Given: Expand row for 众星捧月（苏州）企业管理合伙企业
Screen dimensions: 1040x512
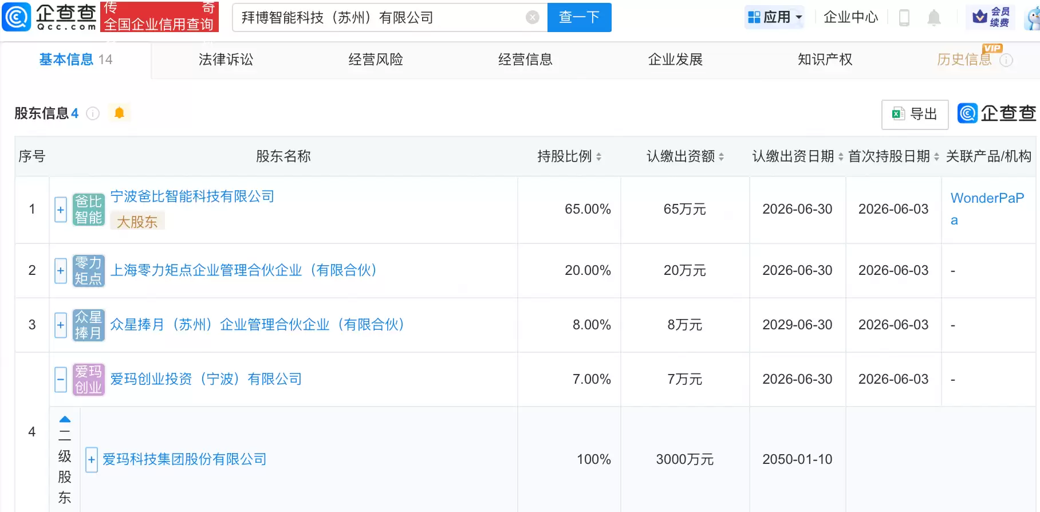Looking at the screenshot, I should (x=61, y=325).
